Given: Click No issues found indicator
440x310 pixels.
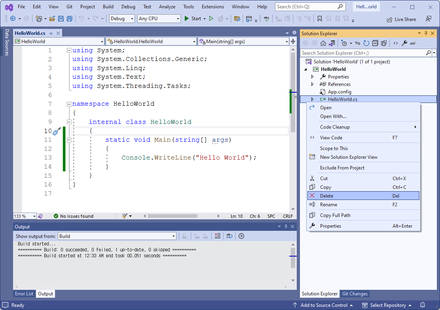Looking at the screenshot, I should 74,216.
